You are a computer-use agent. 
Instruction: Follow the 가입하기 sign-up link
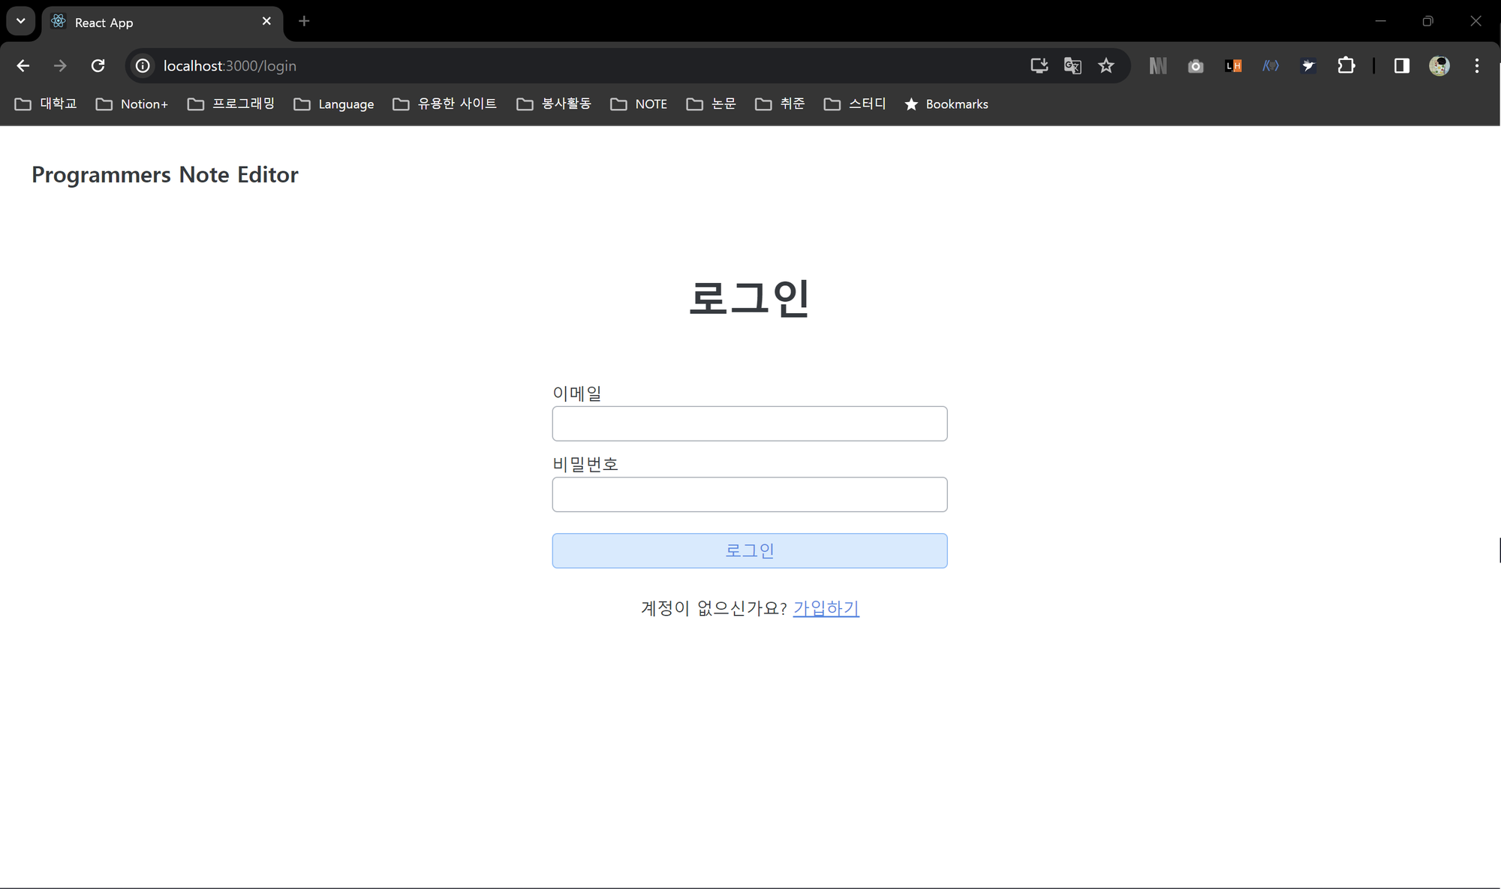(x=826, y=608)
